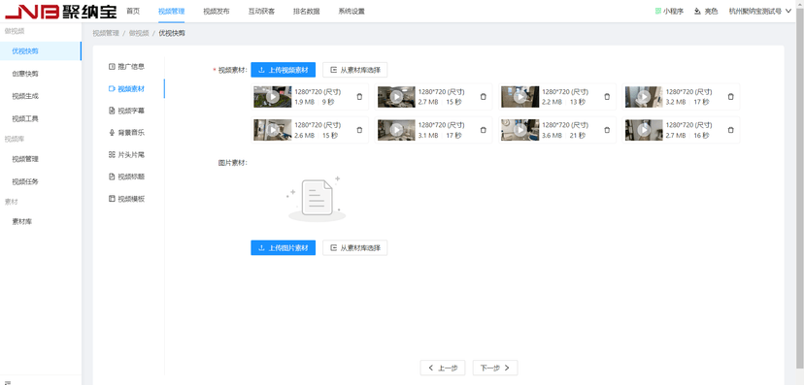This screenshot has width=804, height=385.
Task: Play the 2.2 MB 13秒 video thumbnail
Action: [519, 97]
